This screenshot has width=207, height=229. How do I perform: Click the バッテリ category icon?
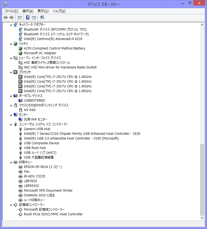pos(15,44)
